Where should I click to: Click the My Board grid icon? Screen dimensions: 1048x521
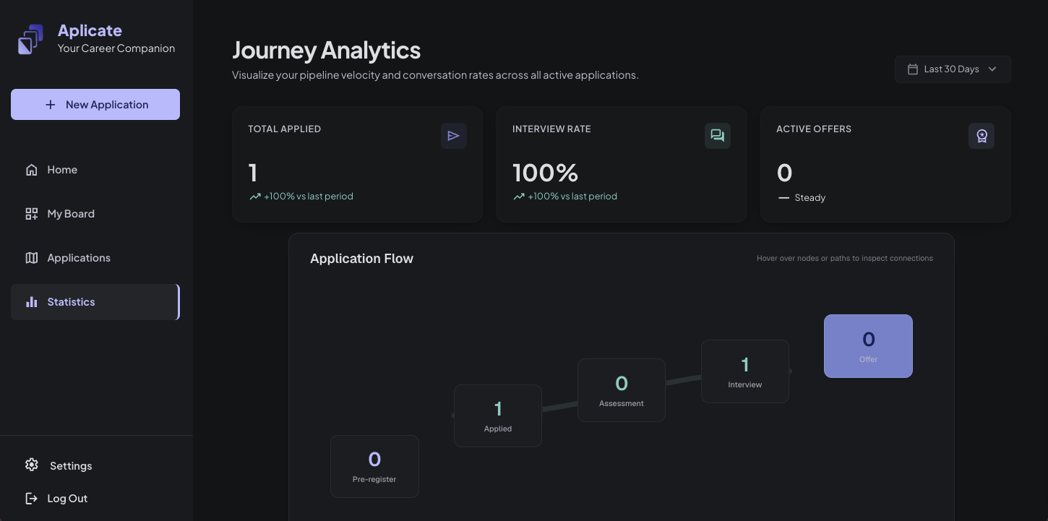pyautogui.click(x=32, y=214)
